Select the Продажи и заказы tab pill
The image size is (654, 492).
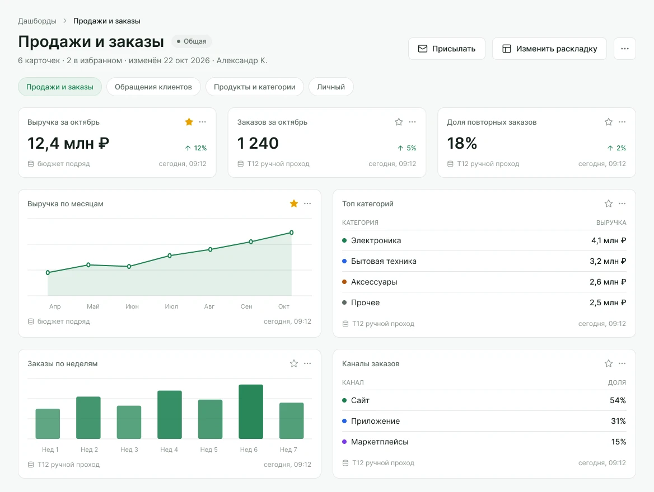(x=60, y=87)
